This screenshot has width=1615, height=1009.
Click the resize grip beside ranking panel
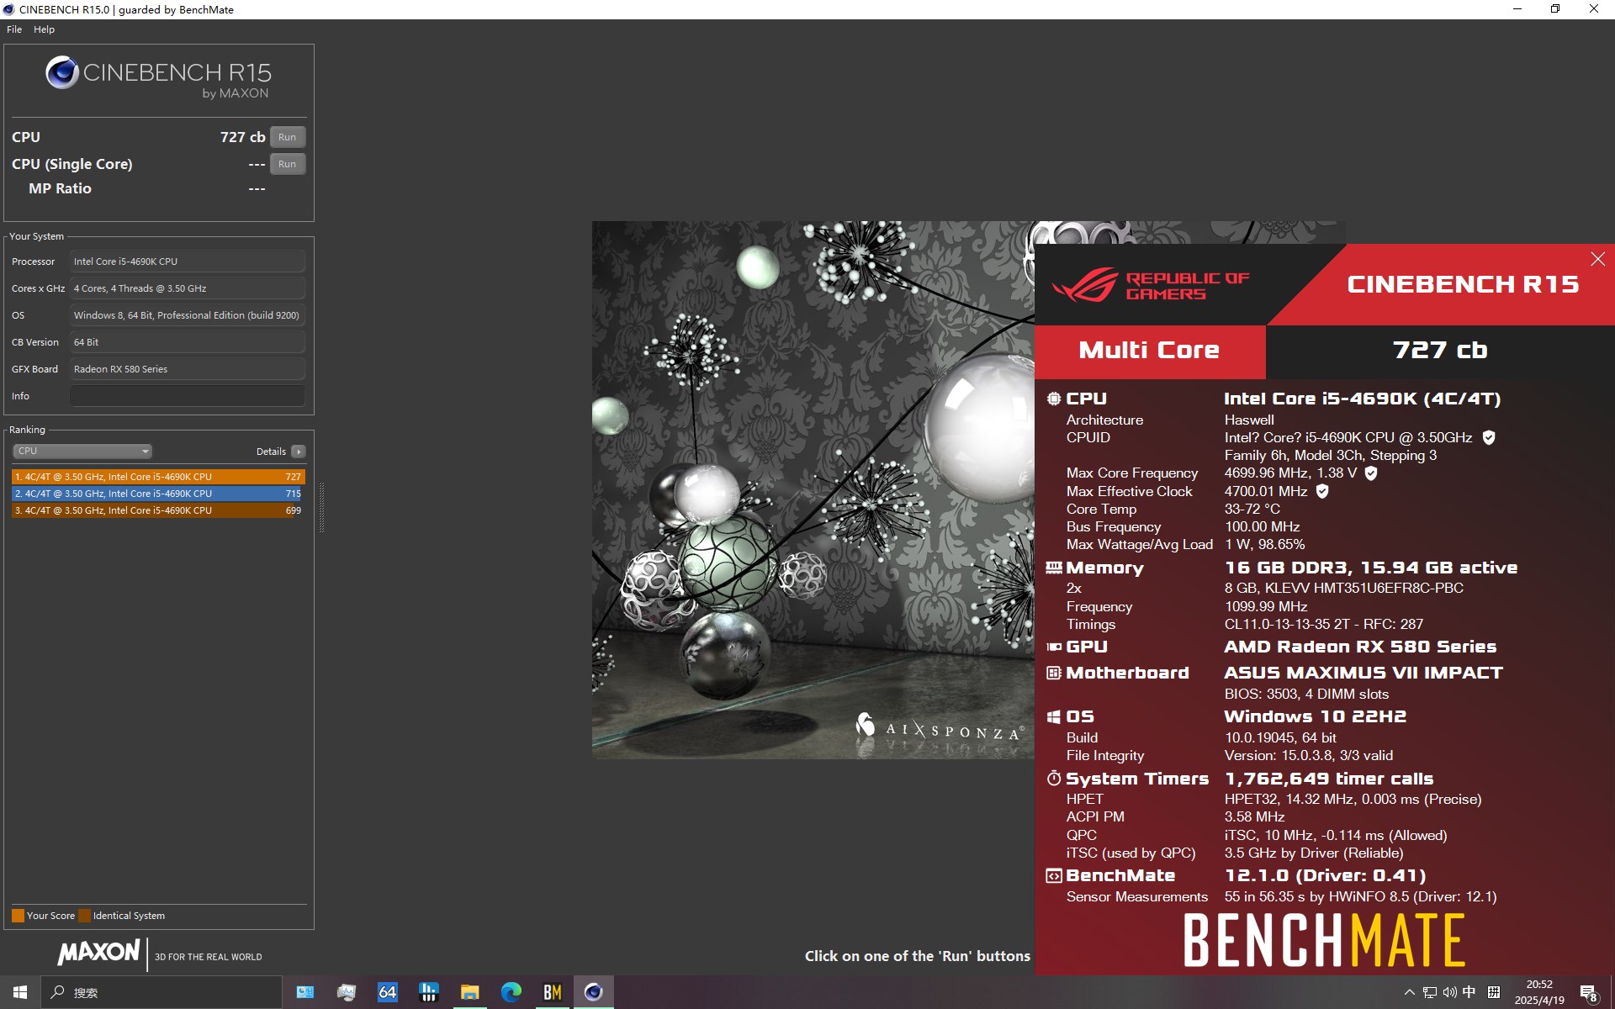click(x=321, y=507)
